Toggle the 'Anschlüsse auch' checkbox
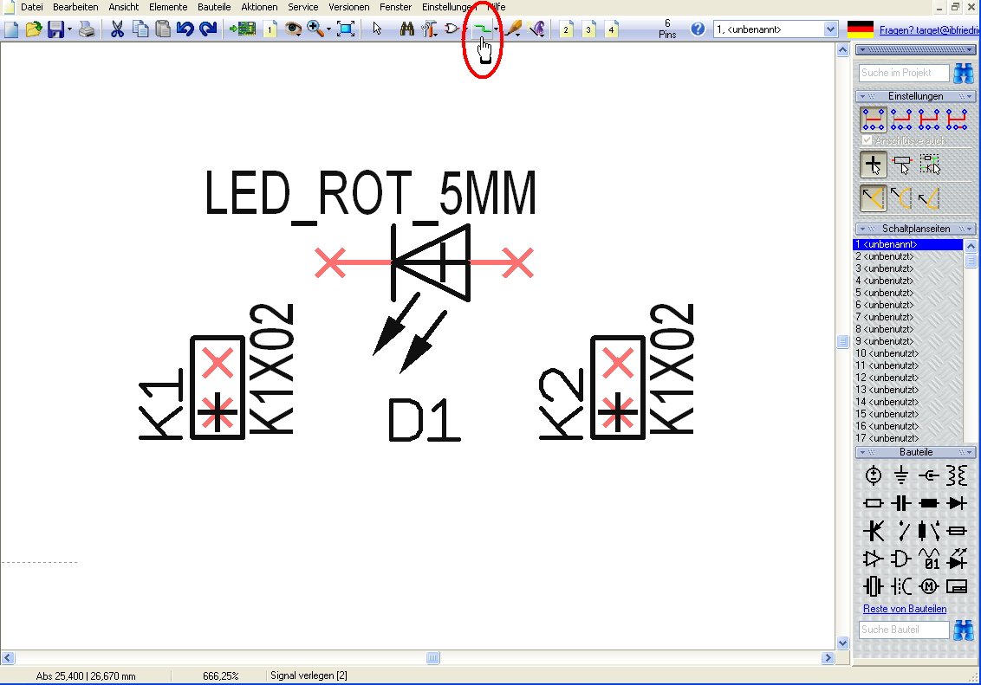This screenshot has width=981, height=685. 867,140
